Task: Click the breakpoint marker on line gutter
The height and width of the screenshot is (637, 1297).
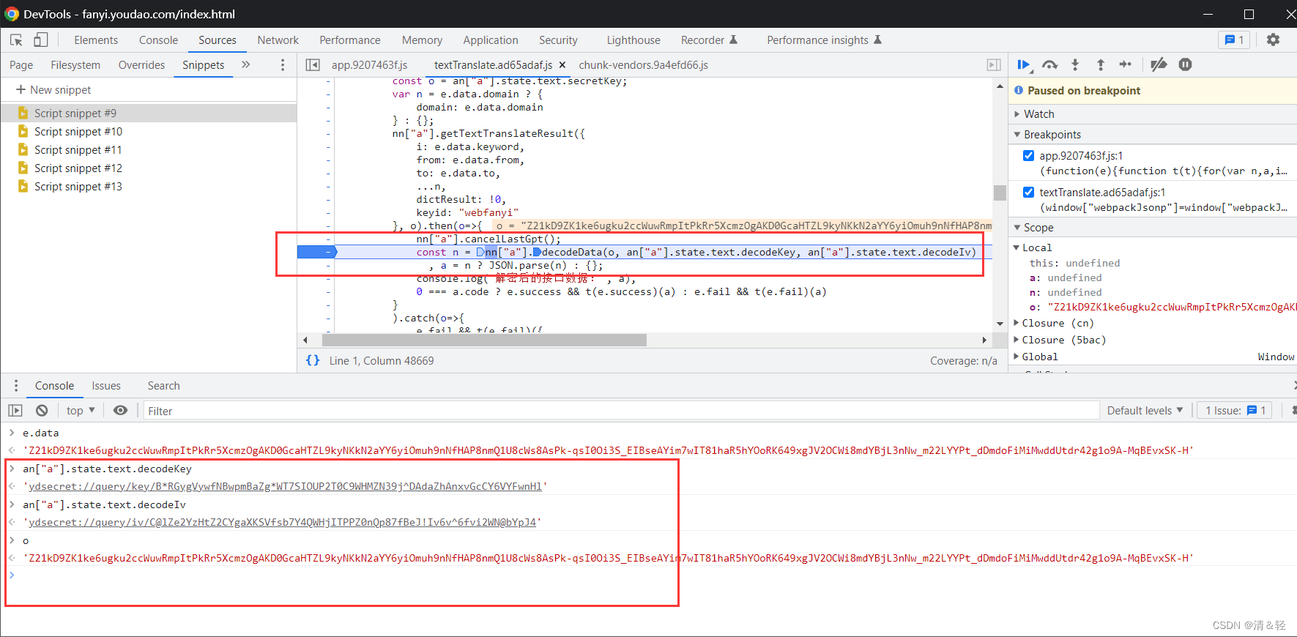Action: point(316,252)
